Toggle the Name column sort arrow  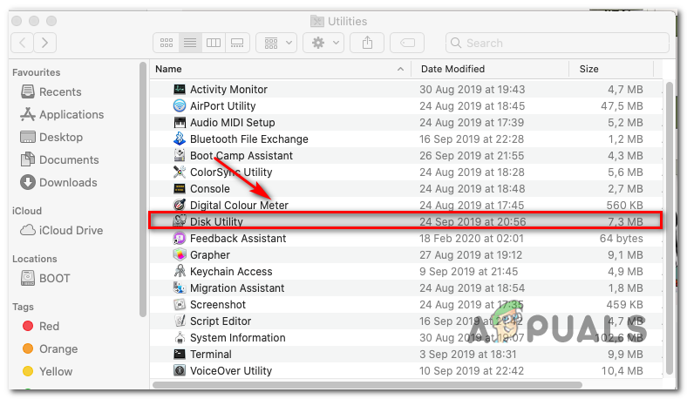tap(400, 69)
